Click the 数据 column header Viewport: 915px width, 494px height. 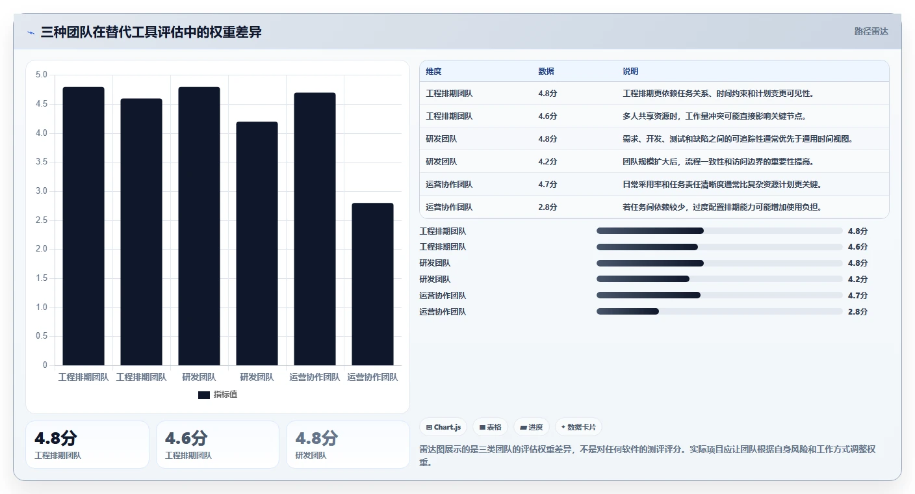click(547, 71)
